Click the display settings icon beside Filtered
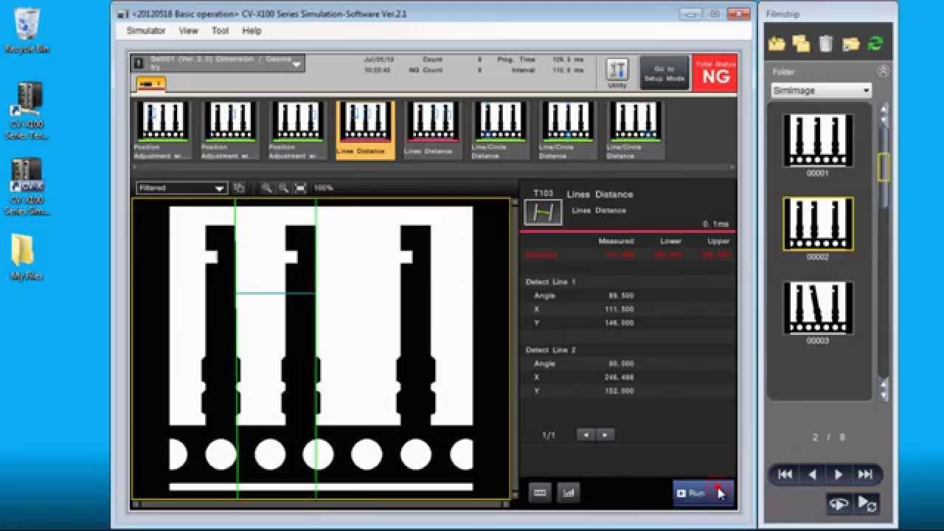Viewport: 944px width, 531px height. coord(239,188)
